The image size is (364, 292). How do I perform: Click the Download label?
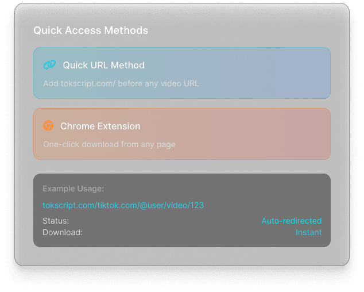click(x=63, y=232)
